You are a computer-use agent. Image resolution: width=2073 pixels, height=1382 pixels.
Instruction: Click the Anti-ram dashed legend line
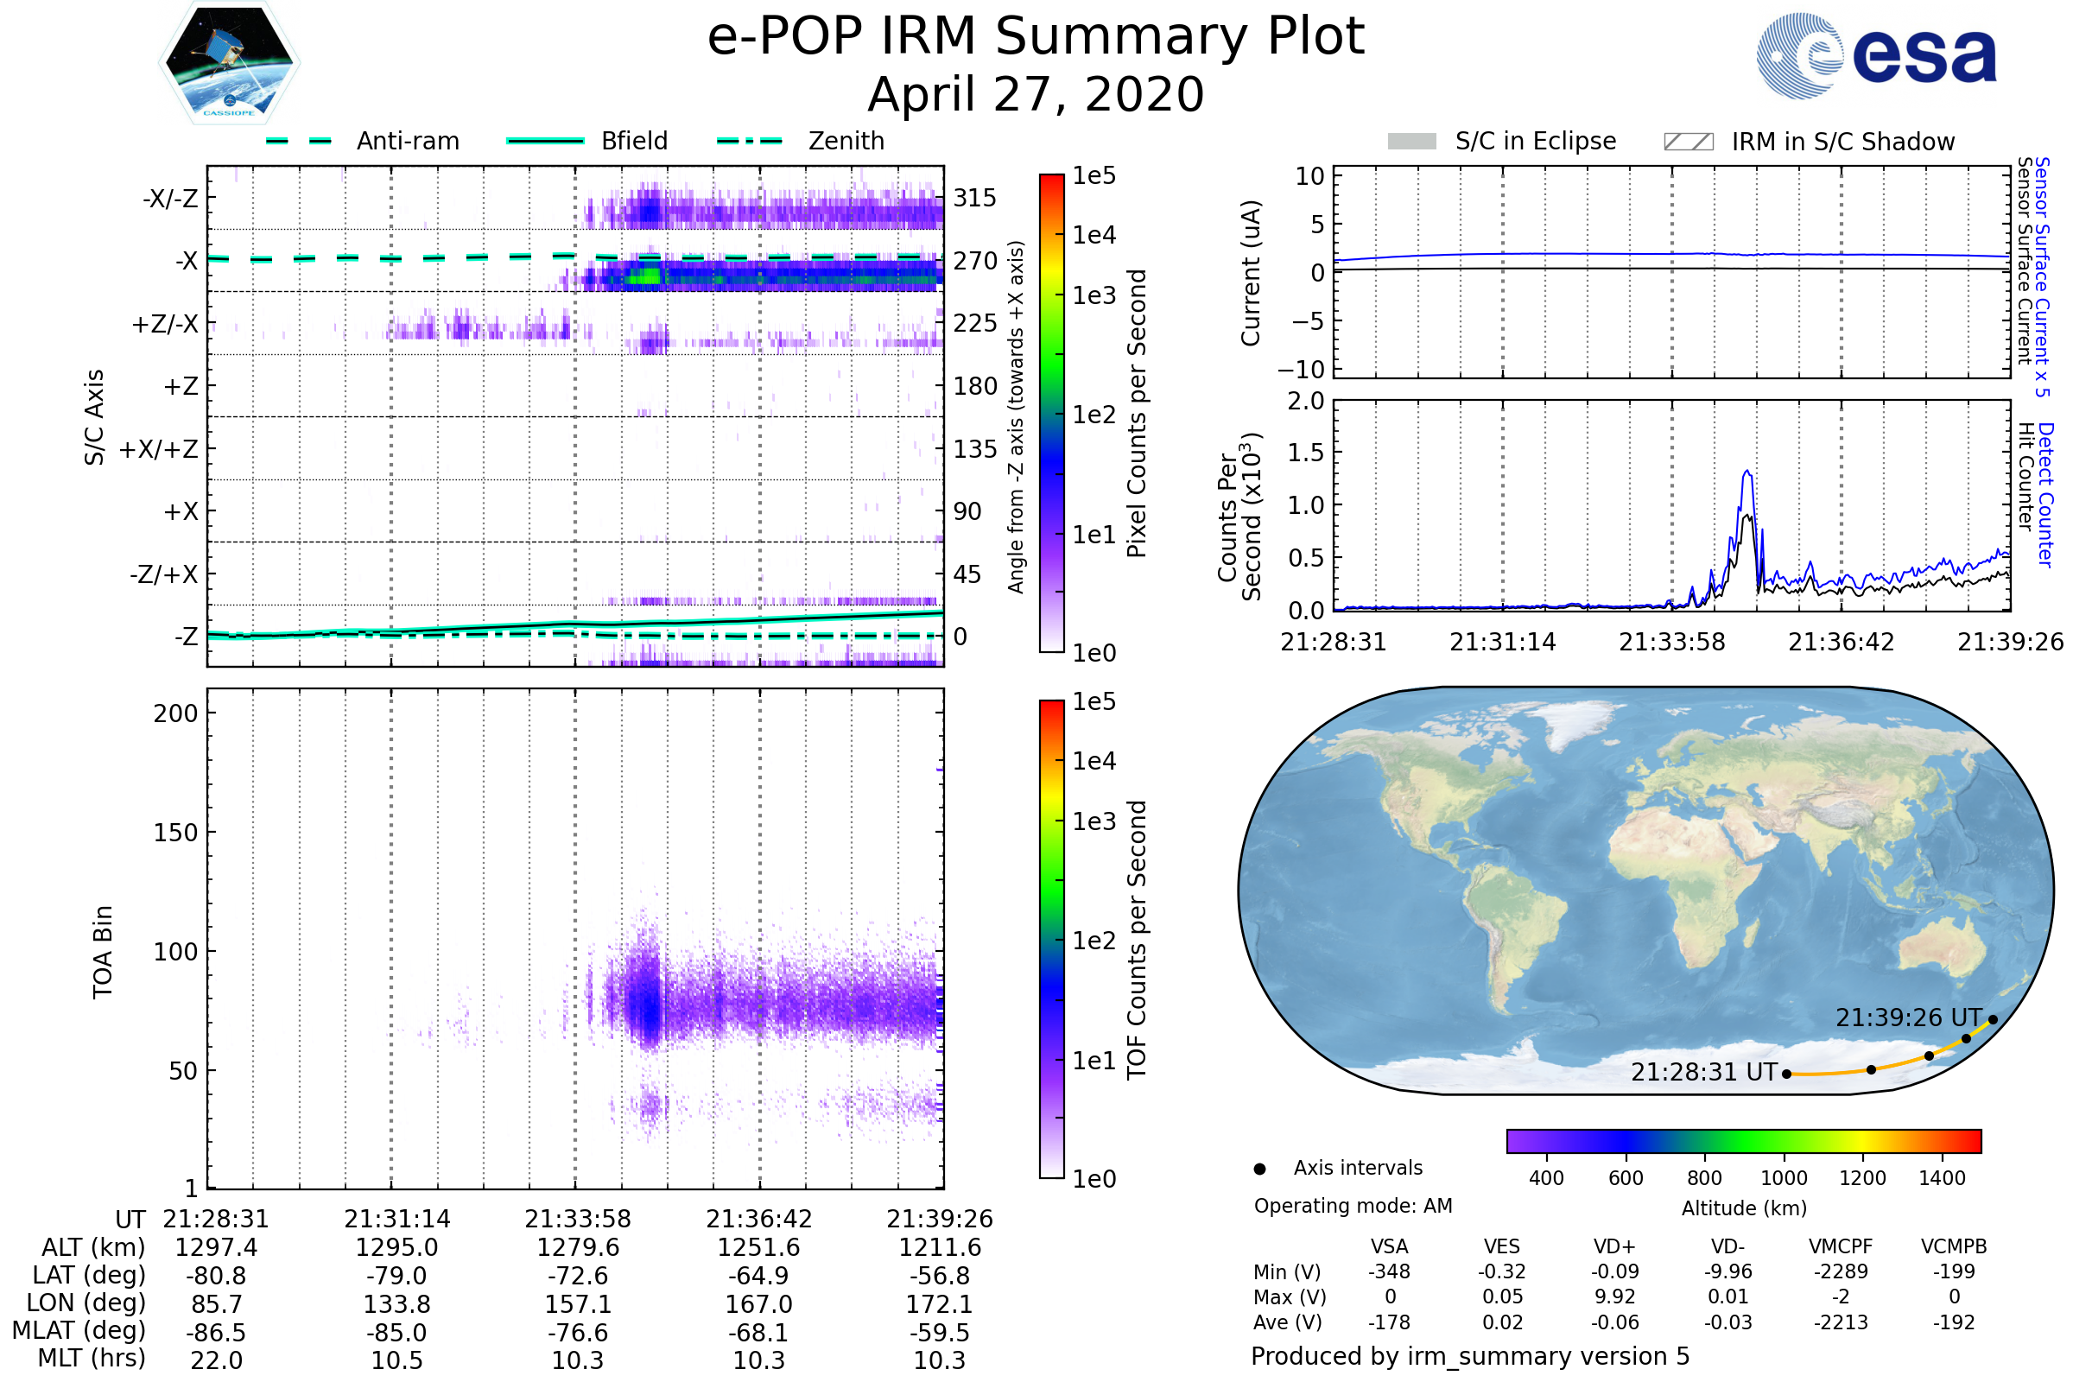[x=299, y=141]
